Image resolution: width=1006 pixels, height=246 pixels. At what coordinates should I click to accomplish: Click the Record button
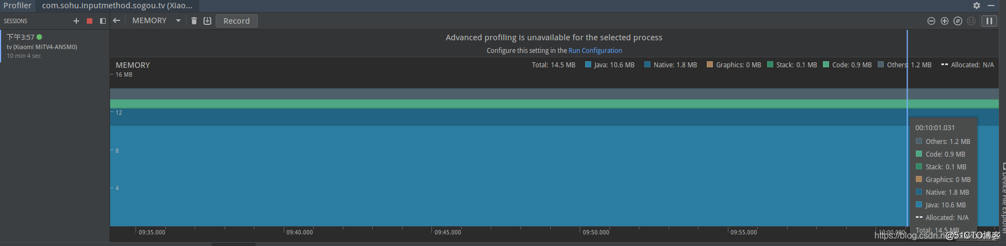click(237, 21)
